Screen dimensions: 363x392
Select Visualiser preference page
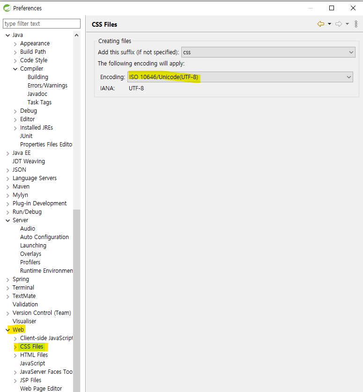click(24, 321)
